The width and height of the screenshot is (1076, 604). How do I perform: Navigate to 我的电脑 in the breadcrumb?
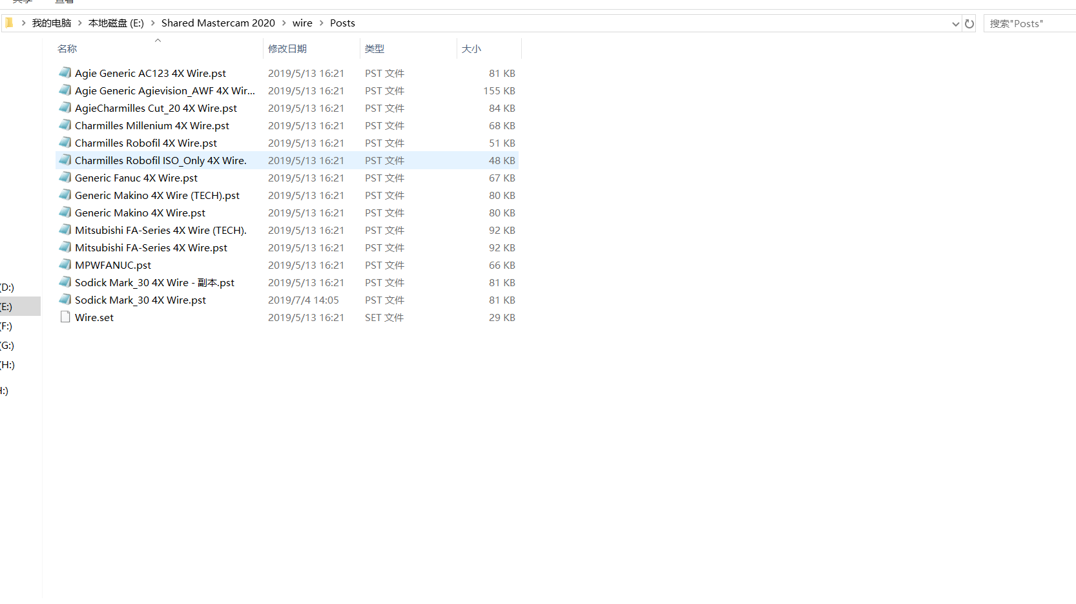pyautogui.click(x=52, y=23)
